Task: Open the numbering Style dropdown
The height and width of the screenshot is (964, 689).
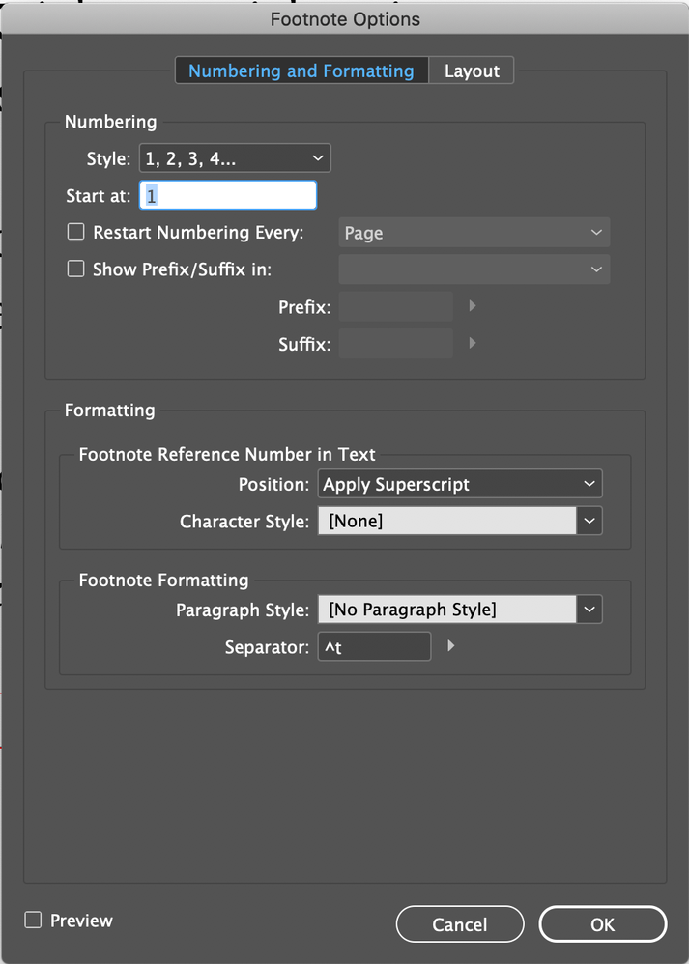Action: point(234,157)
